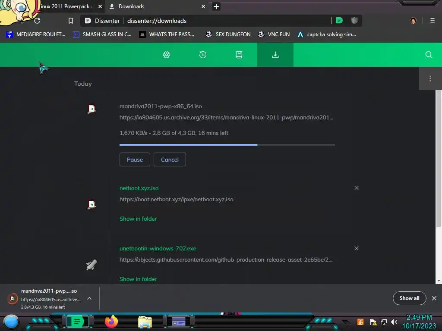
Task: Close the download shelf bar
Action: click(x=434, y=298)
